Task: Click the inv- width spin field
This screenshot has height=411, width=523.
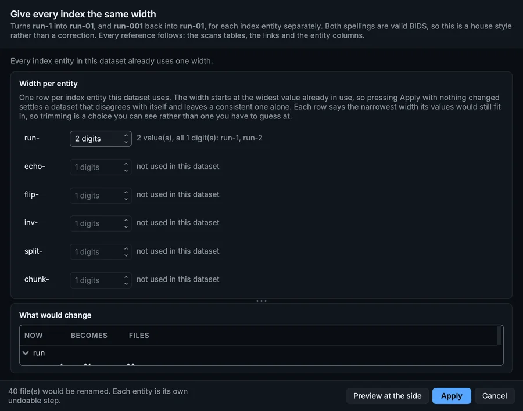Action: tap(101, 223)
